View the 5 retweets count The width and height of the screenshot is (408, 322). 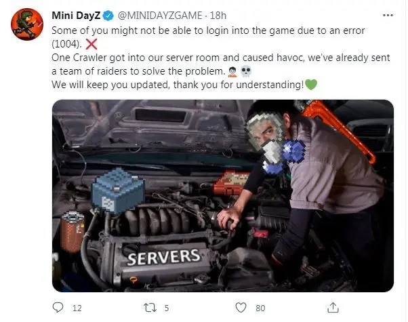pyautogui.click(x=167, y=308)
